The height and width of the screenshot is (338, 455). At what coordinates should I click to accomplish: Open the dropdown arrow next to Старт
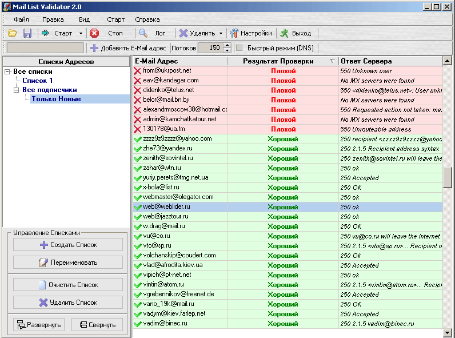[81, 33]
